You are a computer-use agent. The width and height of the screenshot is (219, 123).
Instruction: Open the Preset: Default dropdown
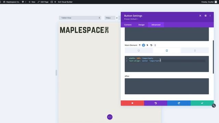(x=131, y=19)
